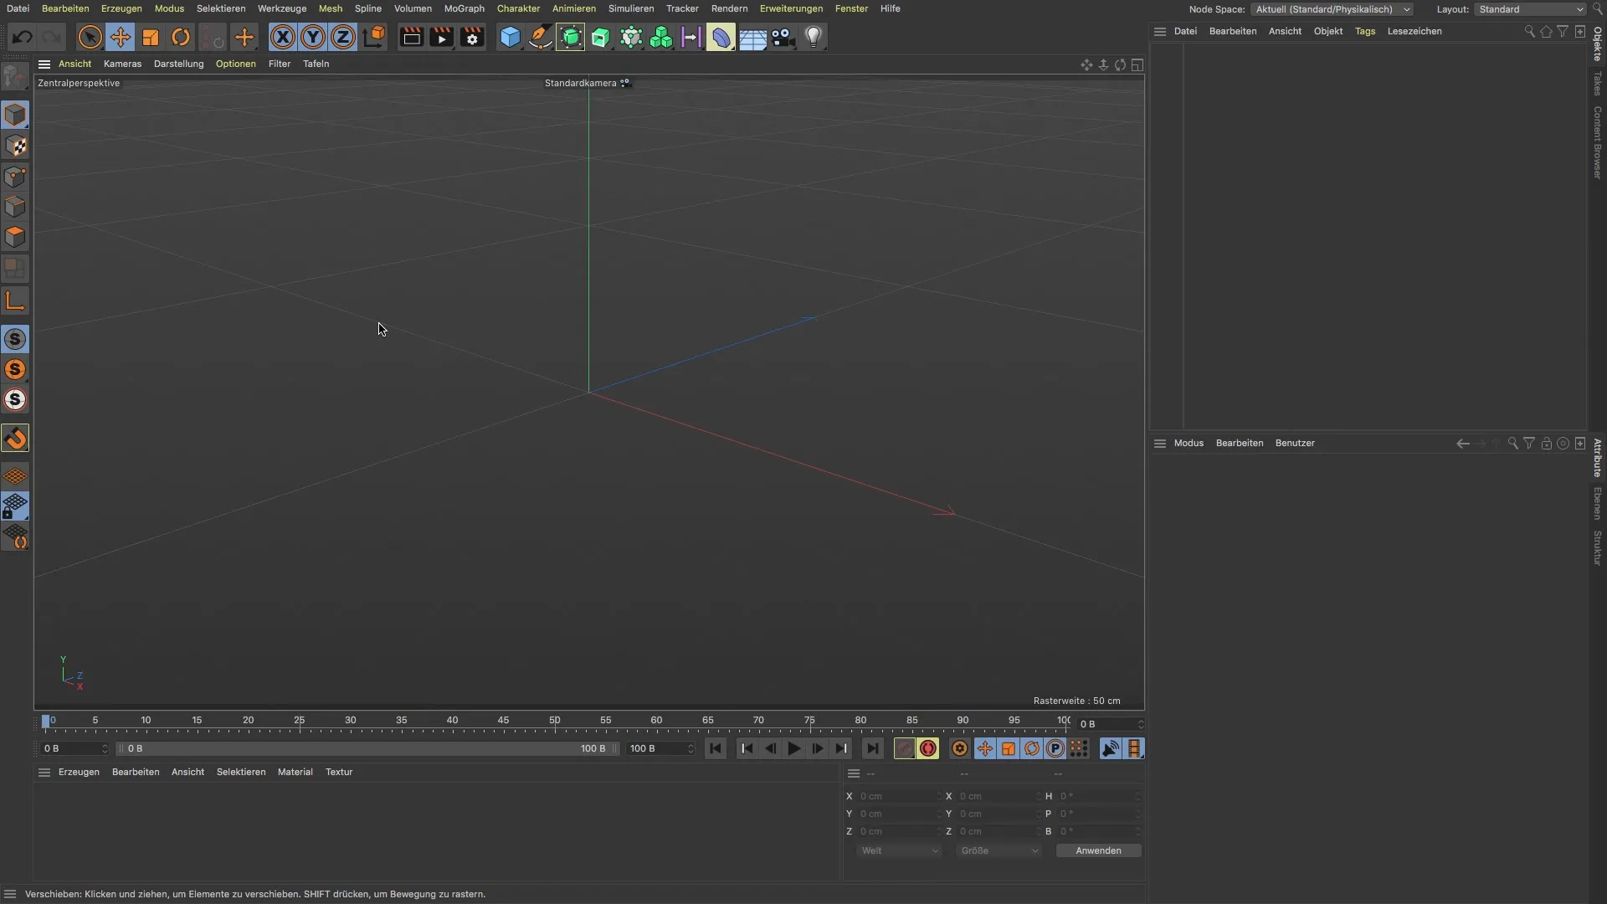The width and height of the screenshot is (1607, 904).
Task: Play the animation forward
Action: (x=794, y=748)
